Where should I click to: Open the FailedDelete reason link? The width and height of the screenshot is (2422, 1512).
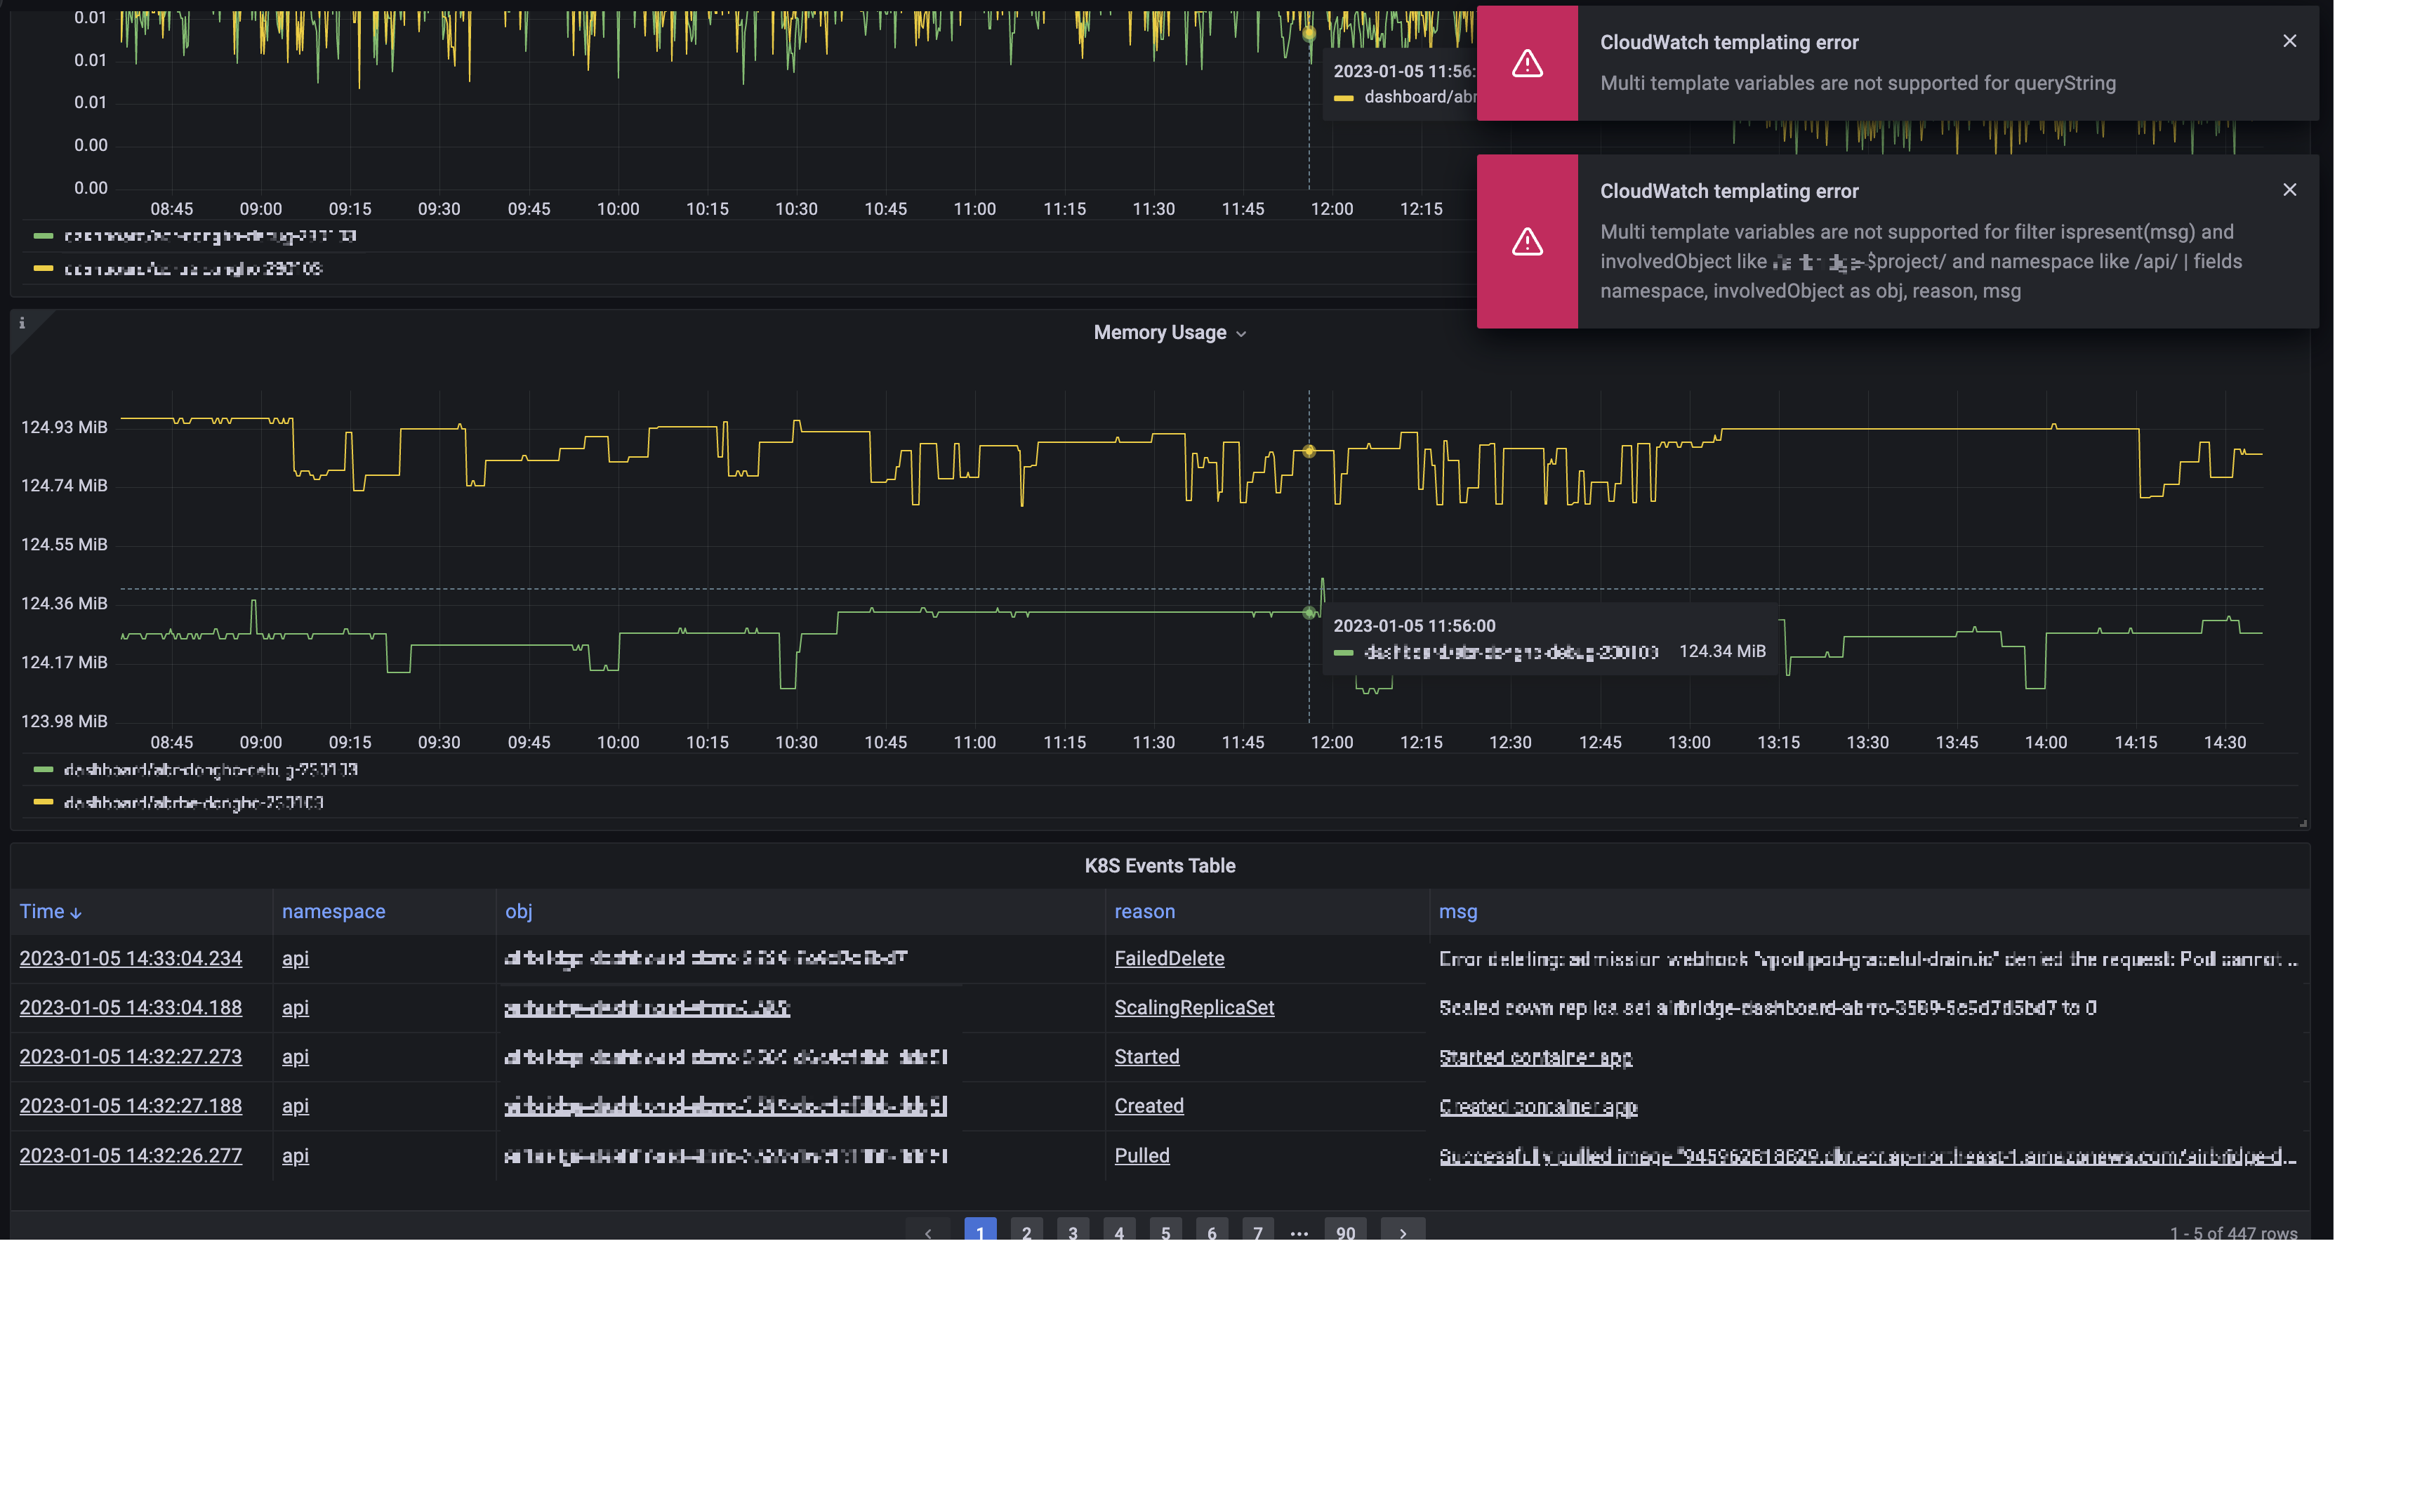coord(1169,958)
